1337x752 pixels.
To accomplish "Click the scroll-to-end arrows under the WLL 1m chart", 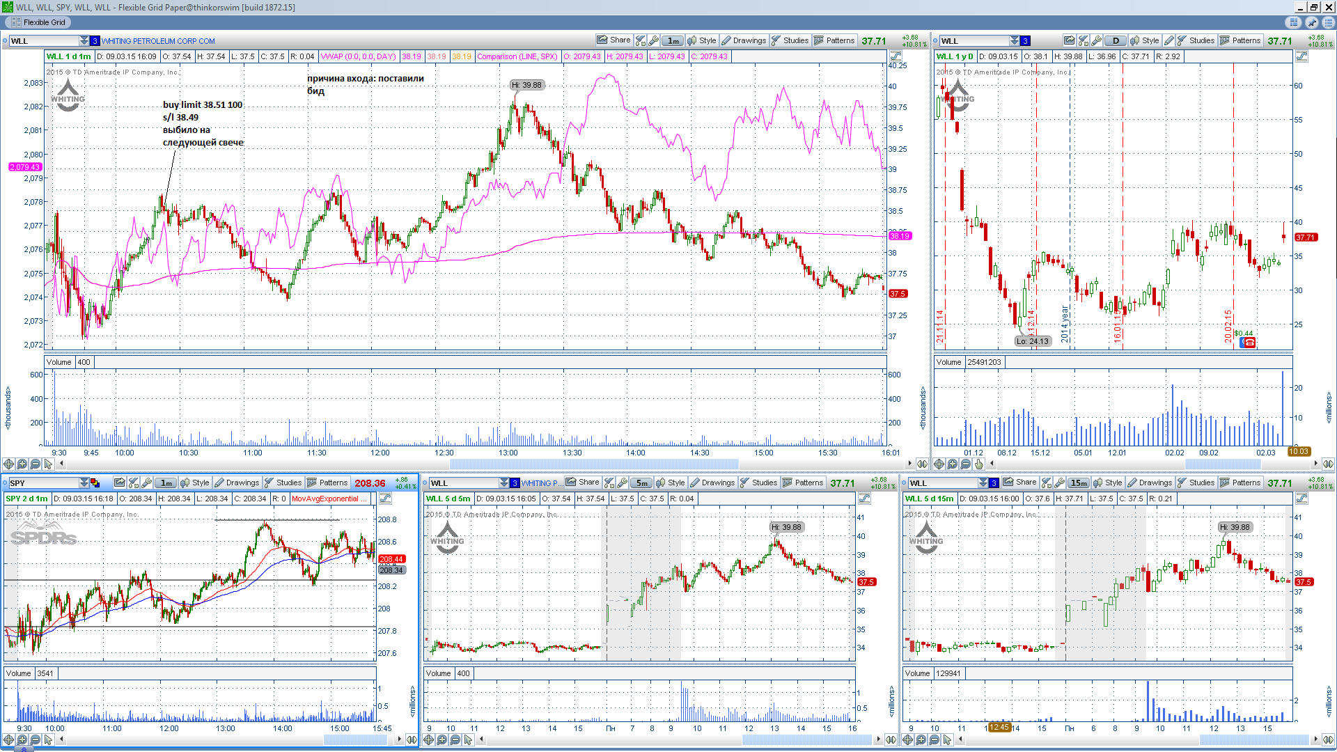I will (x=923, y=464).
